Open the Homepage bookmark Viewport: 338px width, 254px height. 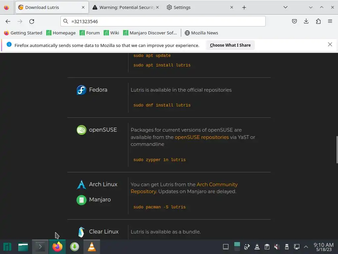(x=61, y=33)
